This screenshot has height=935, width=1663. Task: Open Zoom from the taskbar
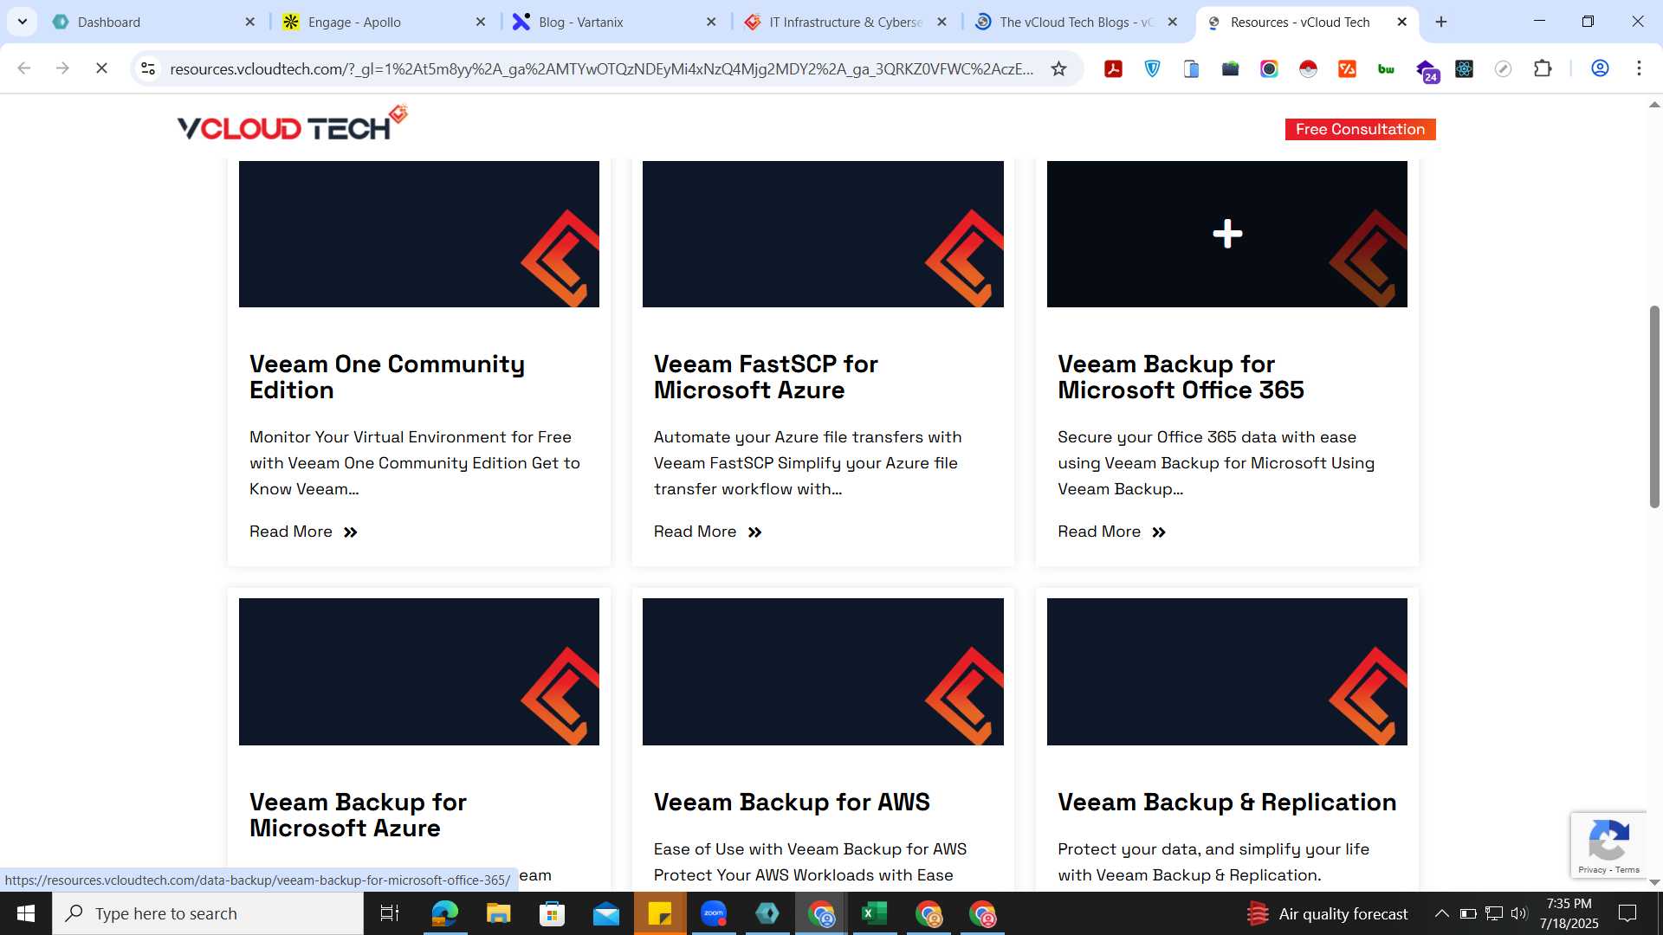tap(714, 913)
